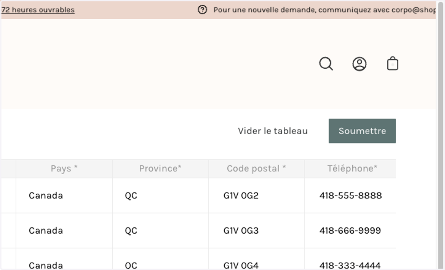Open the shopping bag cart icon

pyautogui.click(x=392, y=63)
